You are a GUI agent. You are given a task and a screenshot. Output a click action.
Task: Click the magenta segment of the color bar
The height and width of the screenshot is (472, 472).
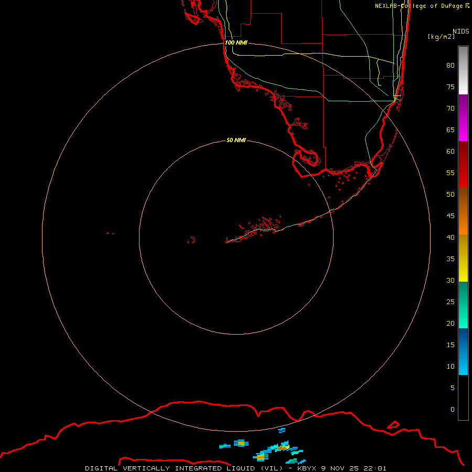click(463, 117)
